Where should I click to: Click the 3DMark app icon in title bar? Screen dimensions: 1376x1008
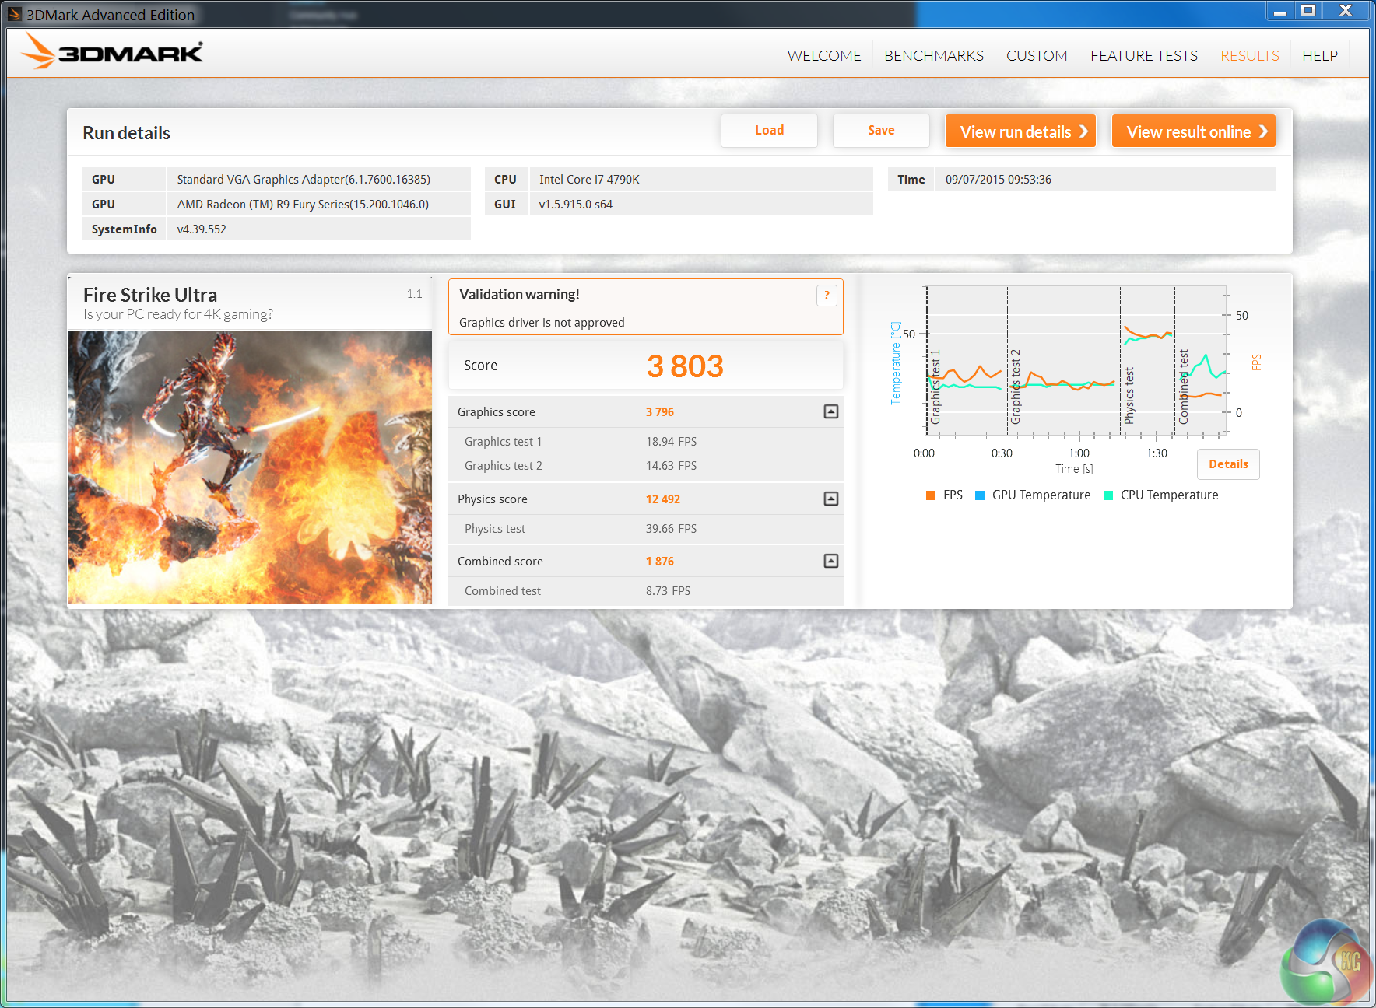pos(14,14)
